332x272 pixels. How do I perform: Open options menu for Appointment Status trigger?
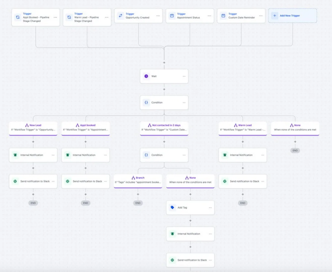(209, 16)
